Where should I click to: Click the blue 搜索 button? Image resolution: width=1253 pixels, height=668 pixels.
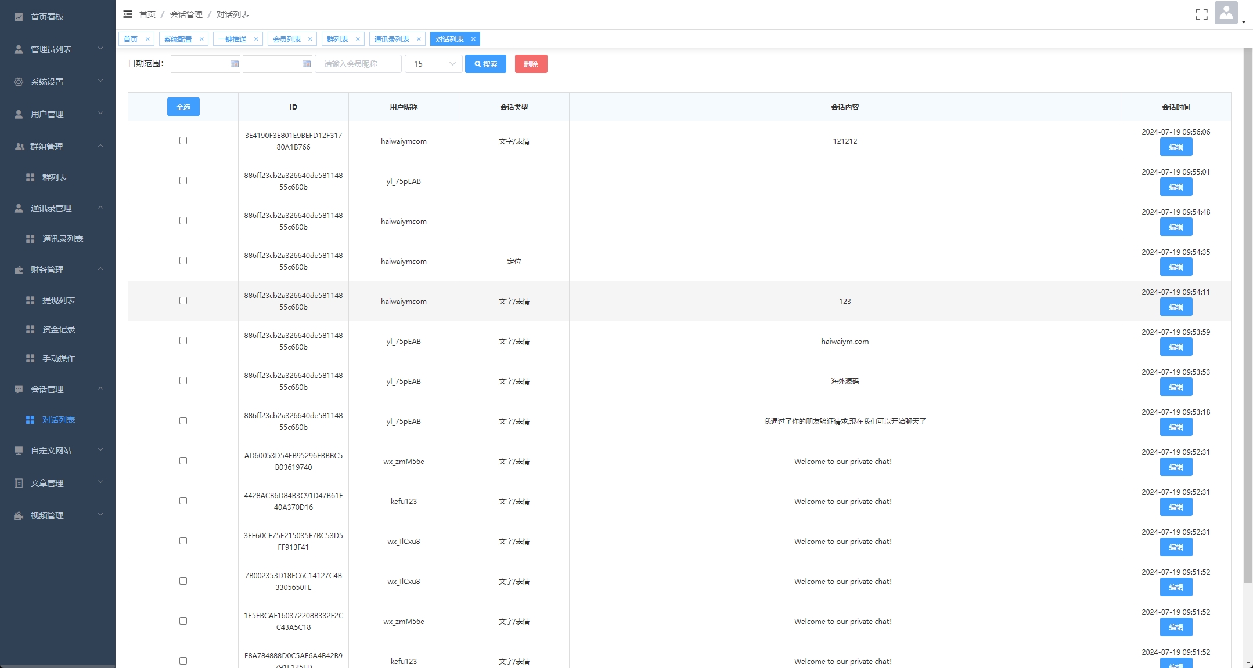485,64
